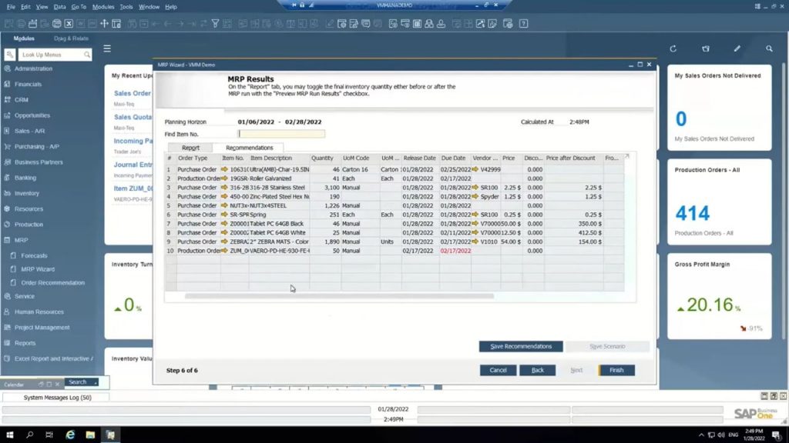The width and height of the screenshot is (789, 443).
Task: Click the recommendations table horizontal scrollbar
Action: click(339, 296)
